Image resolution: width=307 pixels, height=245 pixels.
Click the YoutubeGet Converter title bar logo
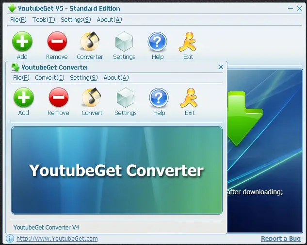point(16,67)
